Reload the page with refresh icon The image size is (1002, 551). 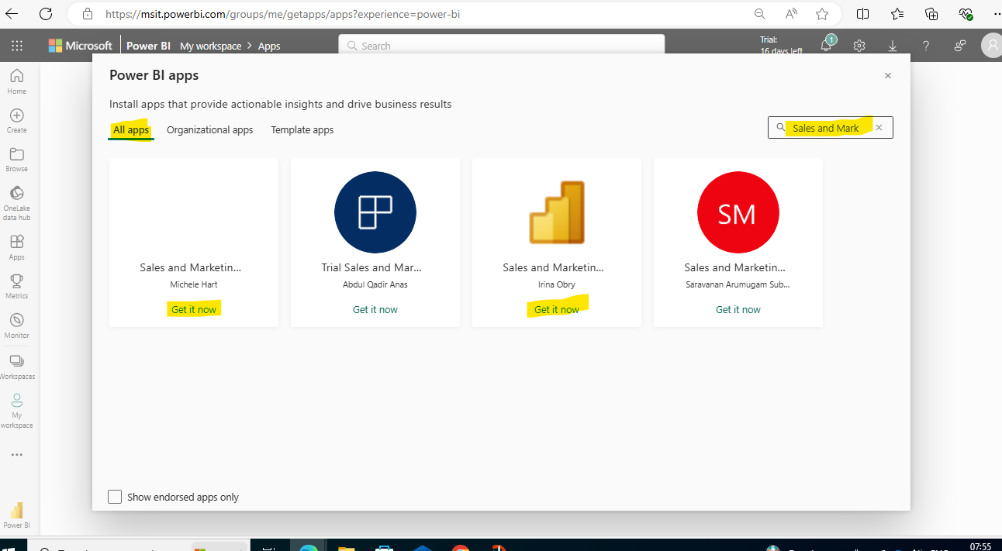click(46, 14)
